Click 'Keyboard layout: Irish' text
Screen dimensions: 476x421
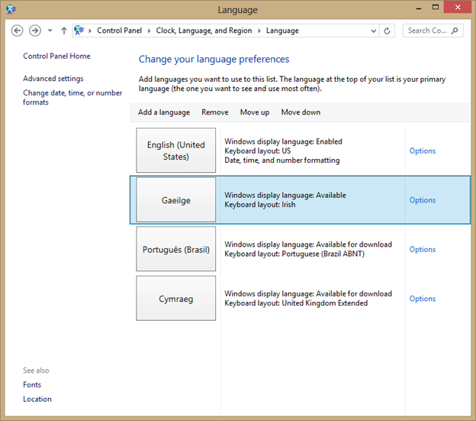click(260, 205)
